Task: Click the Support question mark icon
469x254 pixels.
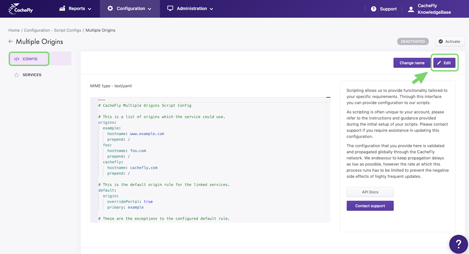Action: click(374, 9)
